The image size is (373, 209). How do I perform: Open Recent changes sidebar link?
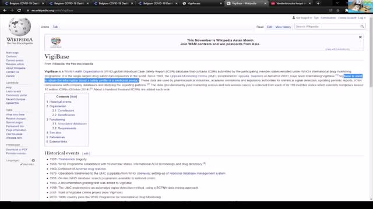pyautogui.click(x=16, y=99)
